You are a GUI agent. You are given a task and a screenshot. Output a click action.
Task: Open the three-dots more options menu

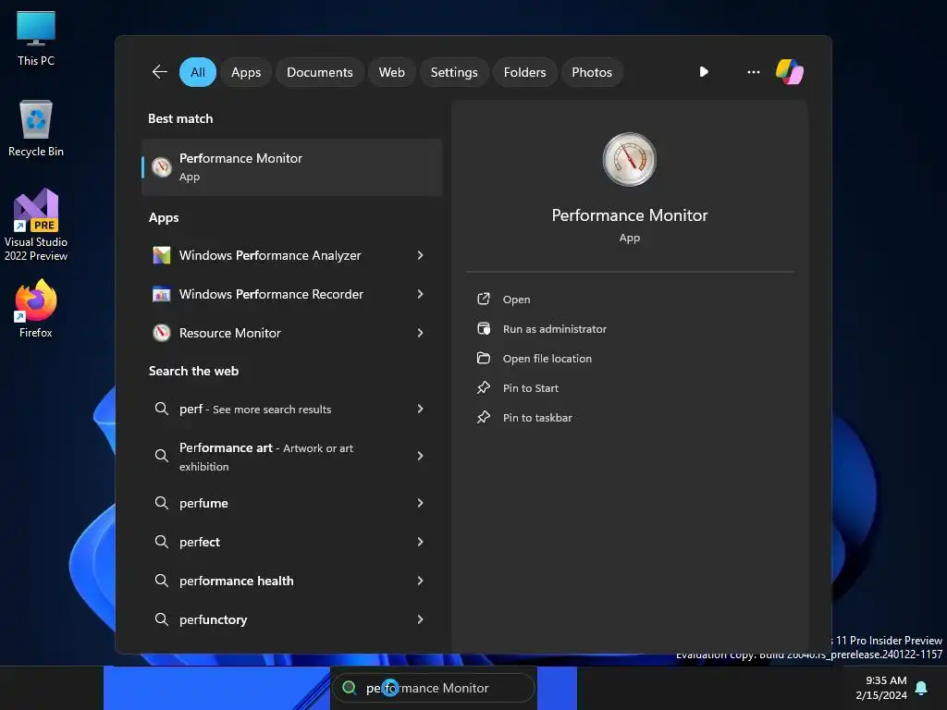point(753,72)
